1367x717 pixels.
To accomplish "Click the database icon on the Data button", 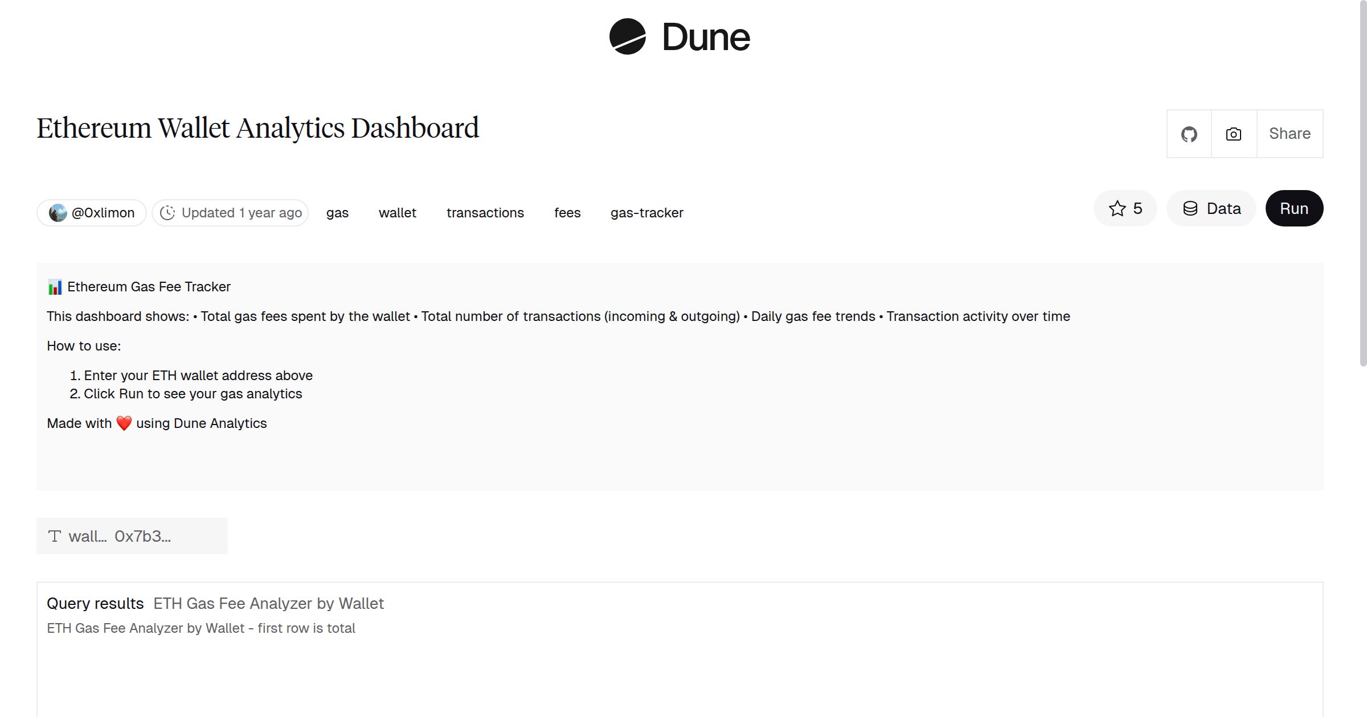I will (x=1190, y=208).
